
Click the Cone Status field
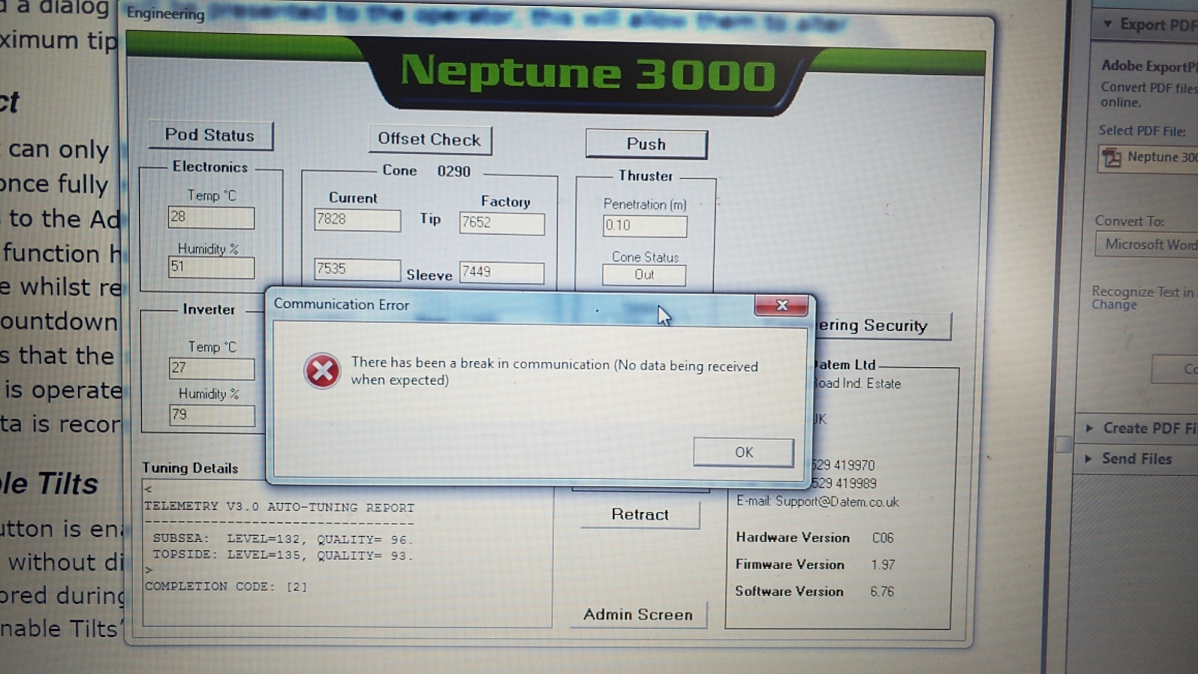pos(644,275)
